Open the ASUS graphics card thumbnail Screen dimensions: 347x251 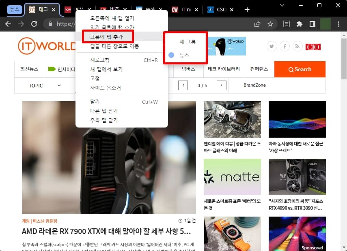(x=297, y=177)
